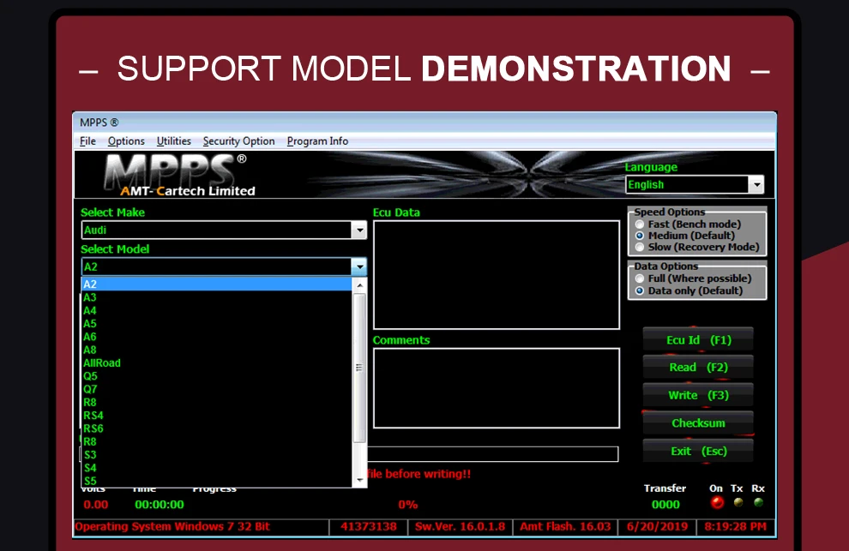The image size is (849, 551).
Task: Click the Rx indicator light
Action: [x=759, y=502]
